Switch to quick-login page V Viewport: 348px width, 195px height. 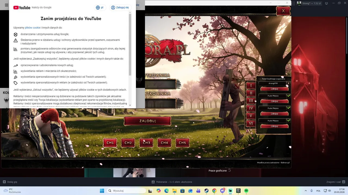(251, 116)
